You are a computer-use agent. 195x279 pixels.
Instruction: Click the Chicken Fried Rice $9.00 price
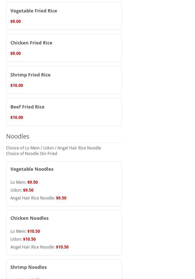[x=16, y=53]
